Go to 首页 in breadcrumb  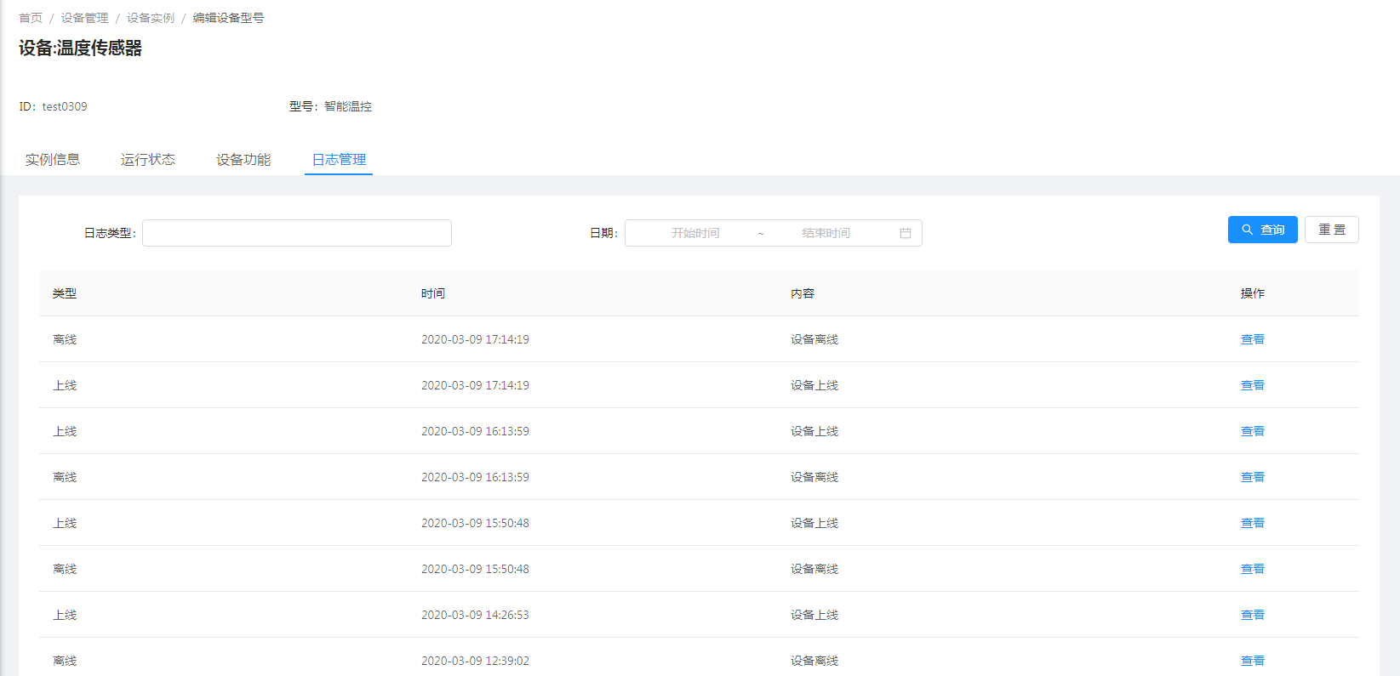pos(31,18)
